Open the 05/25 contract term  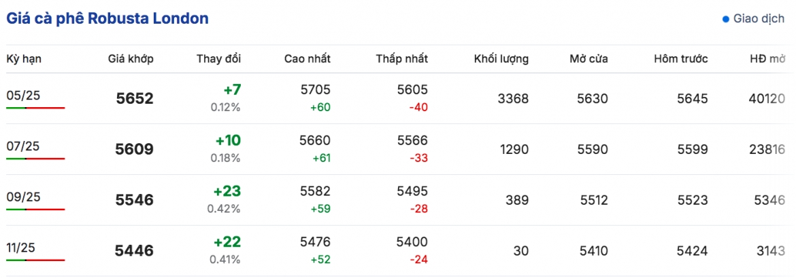(23, 95)
